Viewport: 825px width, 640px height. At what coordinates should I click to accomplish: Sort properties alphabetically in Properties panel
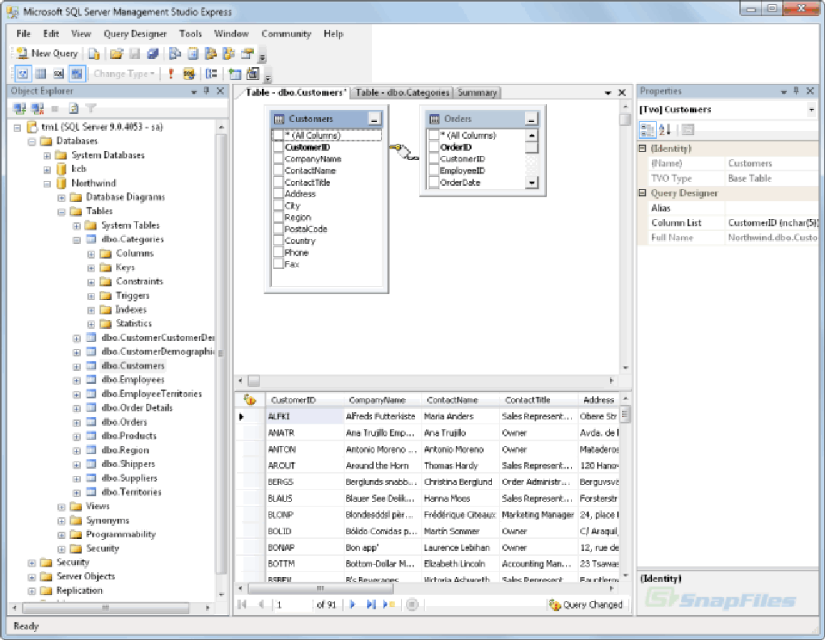click(x=664, y=129)
